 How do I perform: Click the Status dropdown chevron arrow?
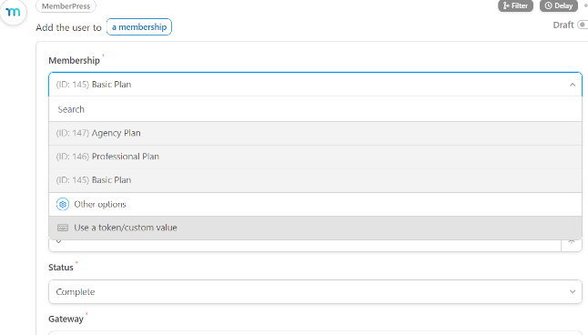(573, 291)
